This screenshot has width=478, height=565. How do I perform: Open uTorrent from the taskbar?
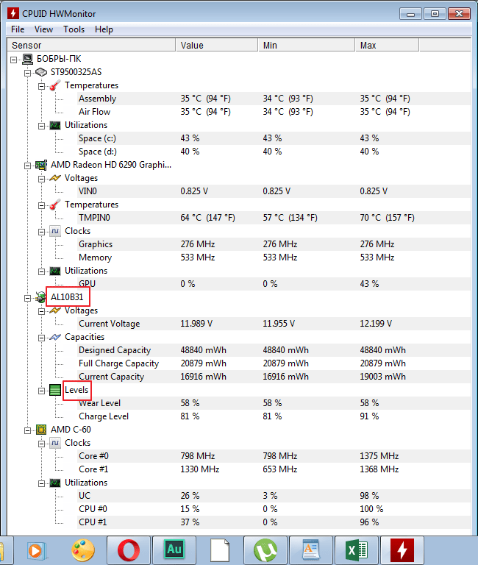[265, 550]
